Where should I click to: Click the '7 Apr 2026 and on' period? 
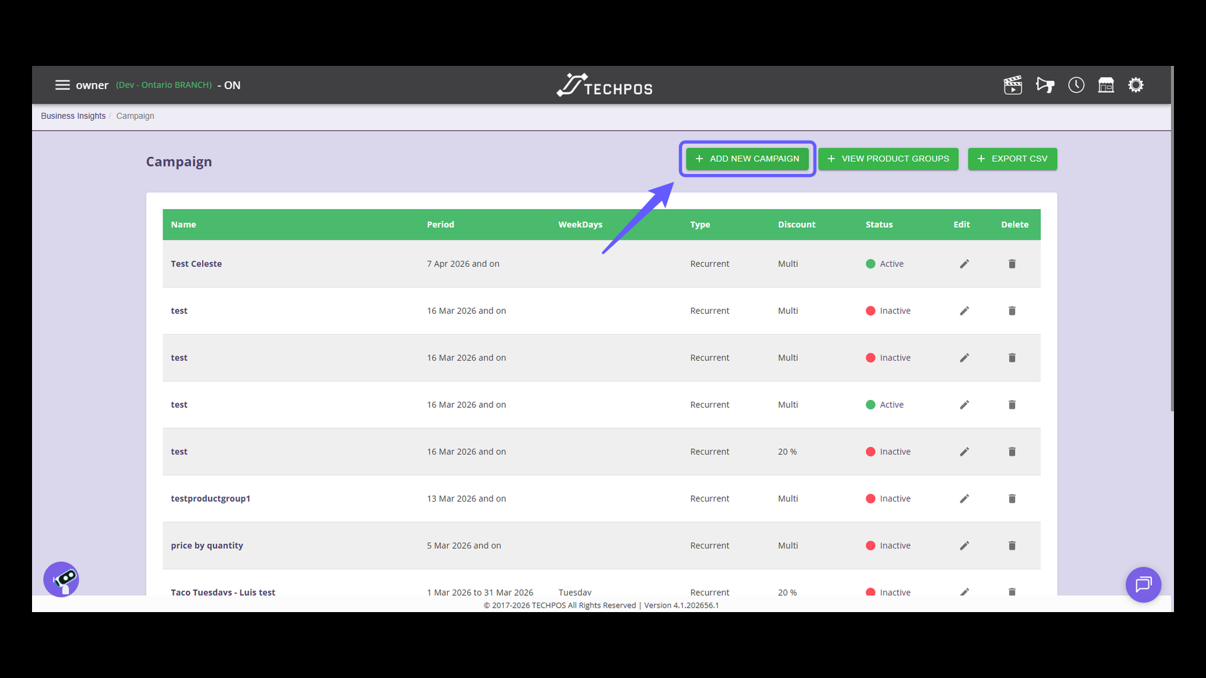(x=463, y=264)
